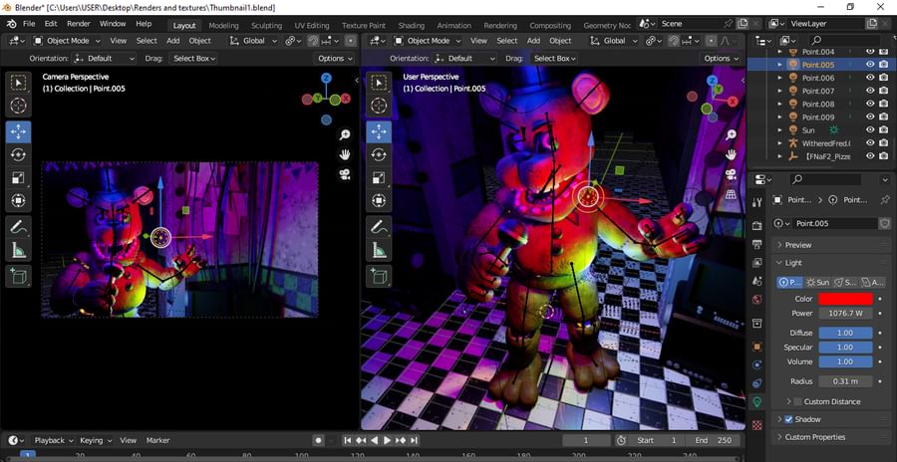Switch to the Sculpting workspace tab
The width and height of the screenshot is (897, 462).
pos(266,25)
